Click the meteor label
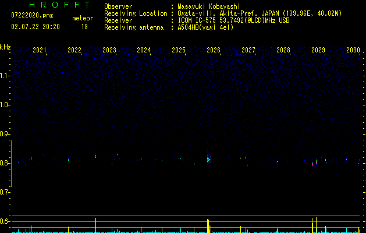 click(83, 18)
